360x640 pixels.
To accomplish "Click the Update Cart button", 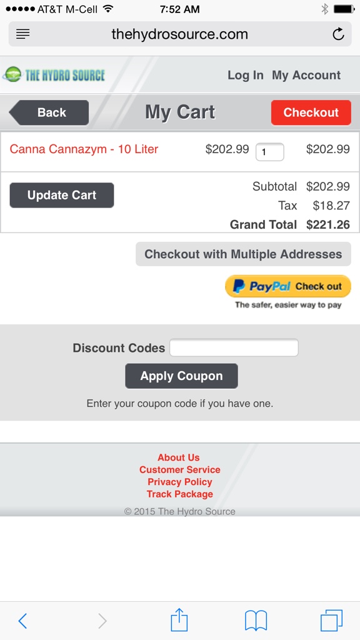I will point(62,195).
